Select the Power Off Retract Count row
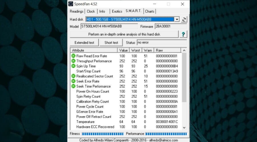This screenshot has width=257, height=142. tap(126, 116)
